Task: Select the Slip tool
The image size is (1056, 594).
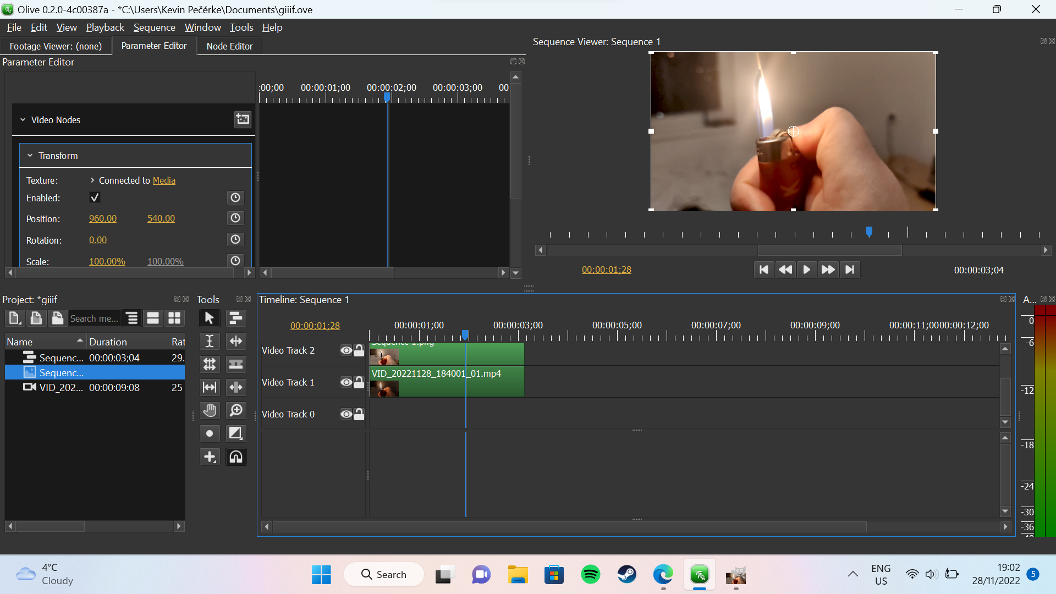Action: (209, 387)
